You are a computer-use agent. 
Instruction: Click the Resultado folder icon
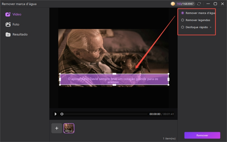tap(8, 34)
